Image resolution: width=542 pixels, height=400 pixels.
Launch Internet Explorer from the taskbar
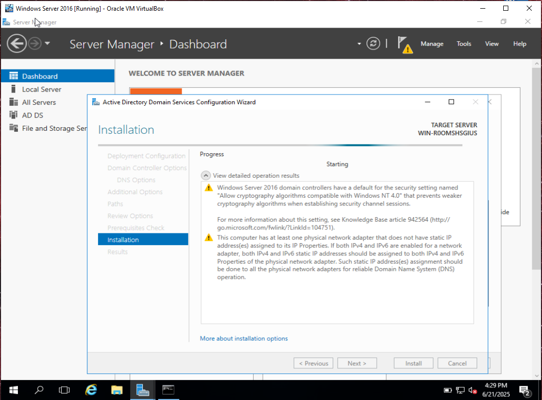coord(91,390)
